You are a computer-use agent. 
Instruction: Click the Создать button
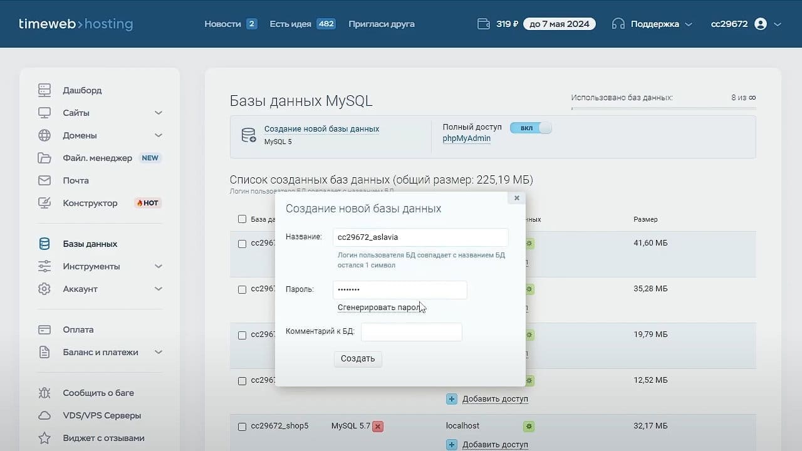358,359
